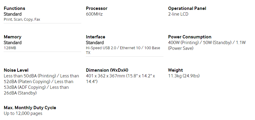Click the 2-line LCD value
Viewport: 255px width, 120px height.
[178, 14]
